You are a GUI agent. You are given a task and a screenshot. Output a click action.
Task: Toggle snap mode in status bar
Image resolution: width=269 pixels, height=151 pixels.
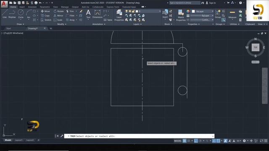tap(189, 141)
